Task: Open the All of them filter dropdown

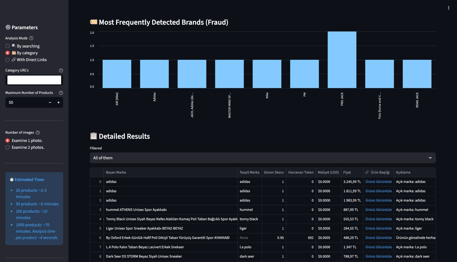Action: point(263,158)
